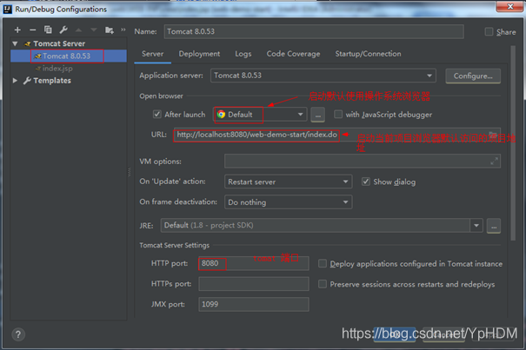
Task: Open the JRE dropdown arrow
Action: tap(476, 225)
